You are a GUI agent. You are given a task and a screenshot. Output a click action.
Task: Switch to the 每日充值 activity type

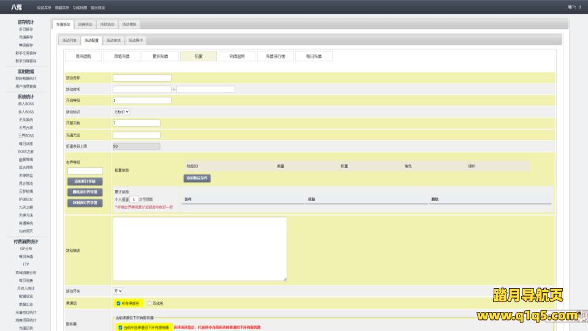click(x=314, y=56)
